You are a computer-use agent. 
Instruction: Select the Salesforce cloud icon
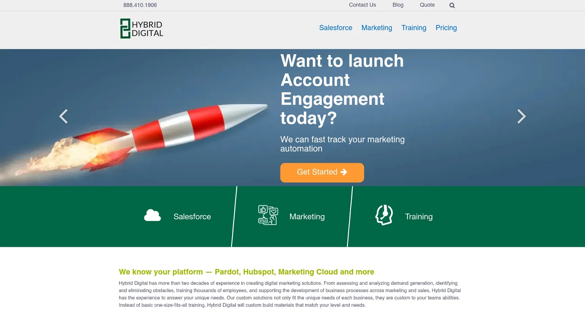tap(152, 215)
